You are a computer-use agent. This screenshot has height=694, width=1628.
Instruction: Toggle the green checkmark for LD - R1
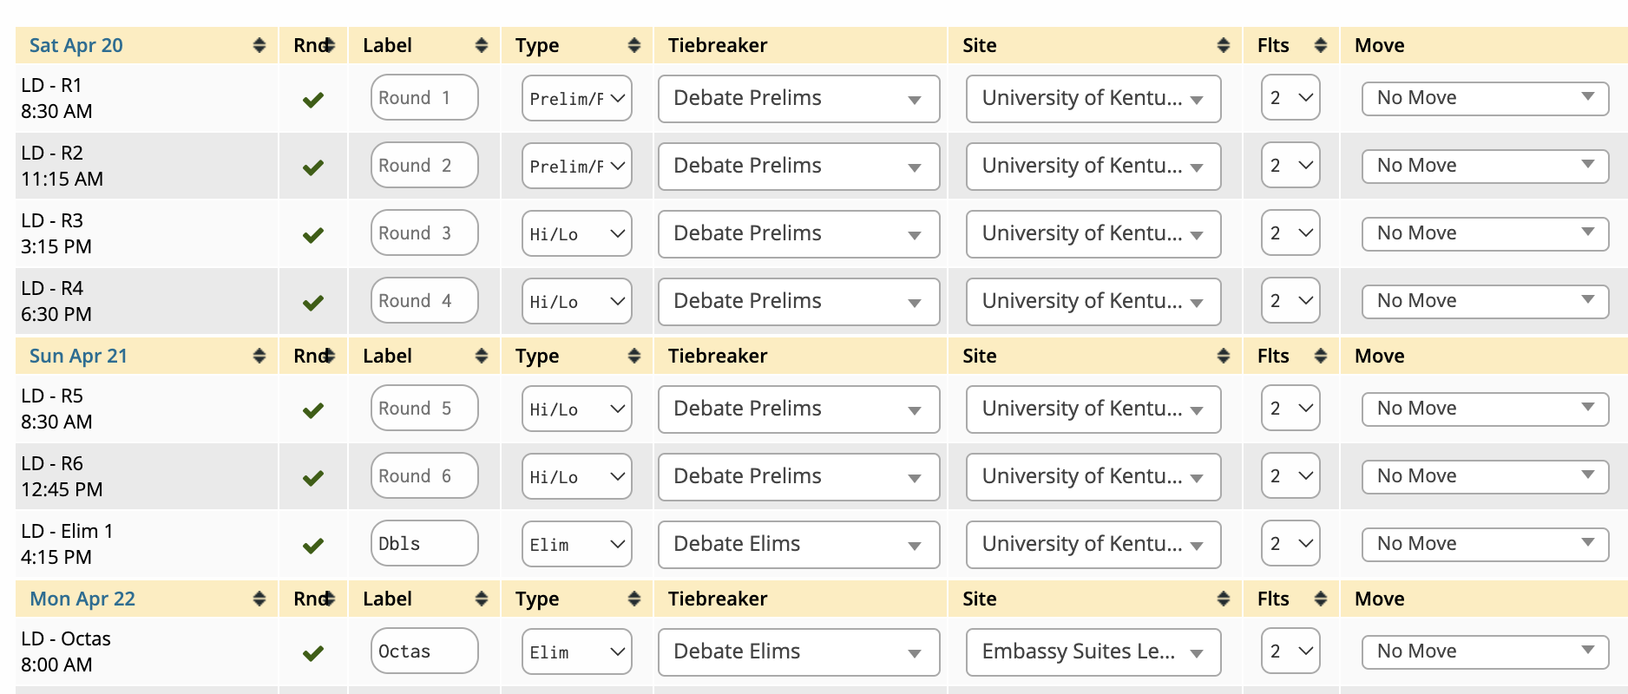tap(313, 99)
